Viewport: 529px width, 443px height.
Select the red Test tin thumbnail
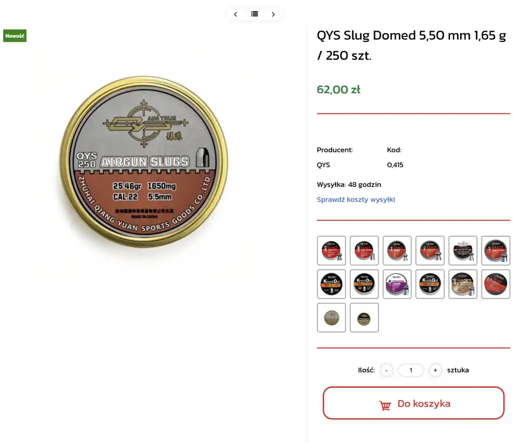click(x=496, y=284)
